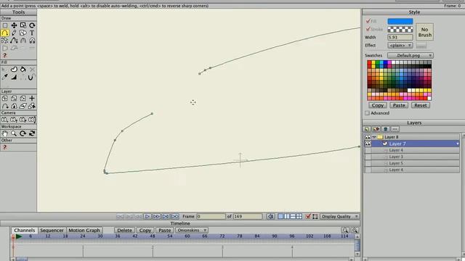This screenshot has height=261, width=465.
Task: Open the arrow menu on Layer 7 row
Action: 457,144
